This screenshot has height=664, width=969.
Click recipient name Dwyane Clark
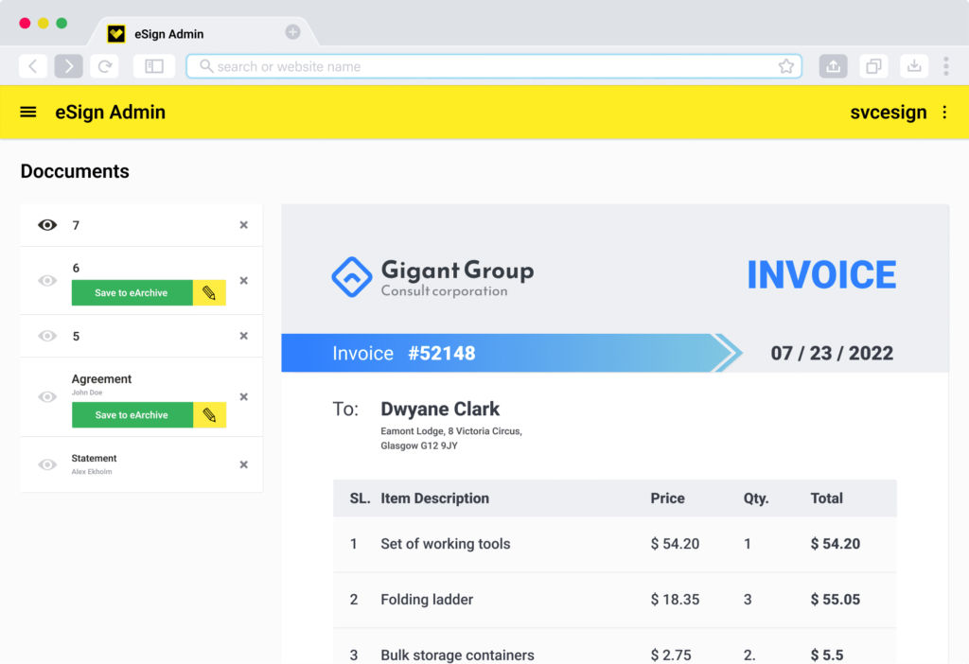pos(440,409)
